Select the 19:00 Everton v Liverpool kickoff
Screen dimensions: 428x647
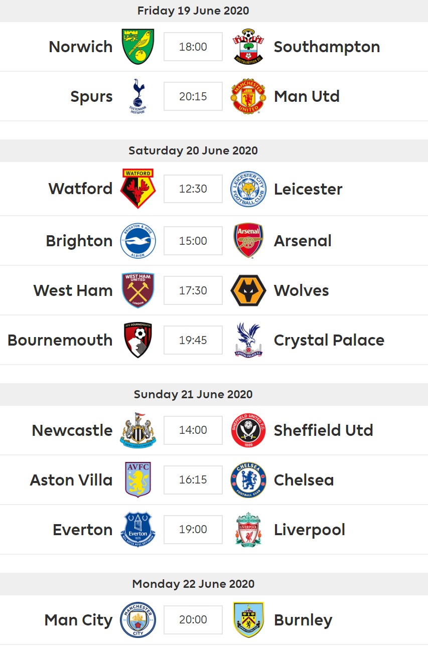point(193,530)
